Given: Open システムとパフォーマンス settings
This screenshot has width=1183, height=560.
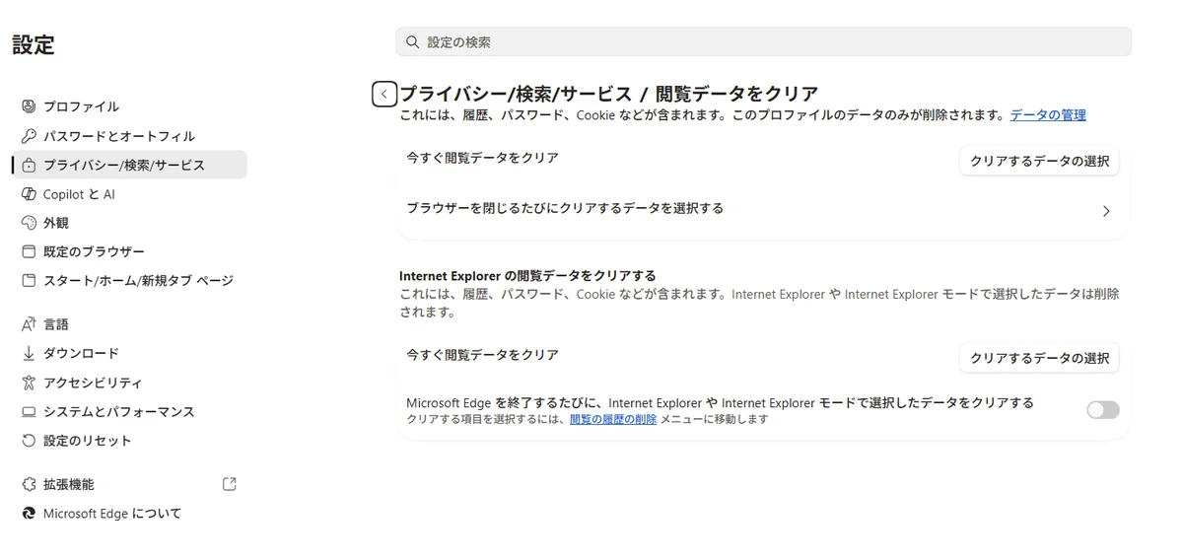Looking at the screenshot, I should point(129,411).
